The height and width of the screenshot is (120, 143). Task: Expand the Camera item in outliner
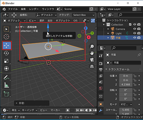click(x=108, y=29)
